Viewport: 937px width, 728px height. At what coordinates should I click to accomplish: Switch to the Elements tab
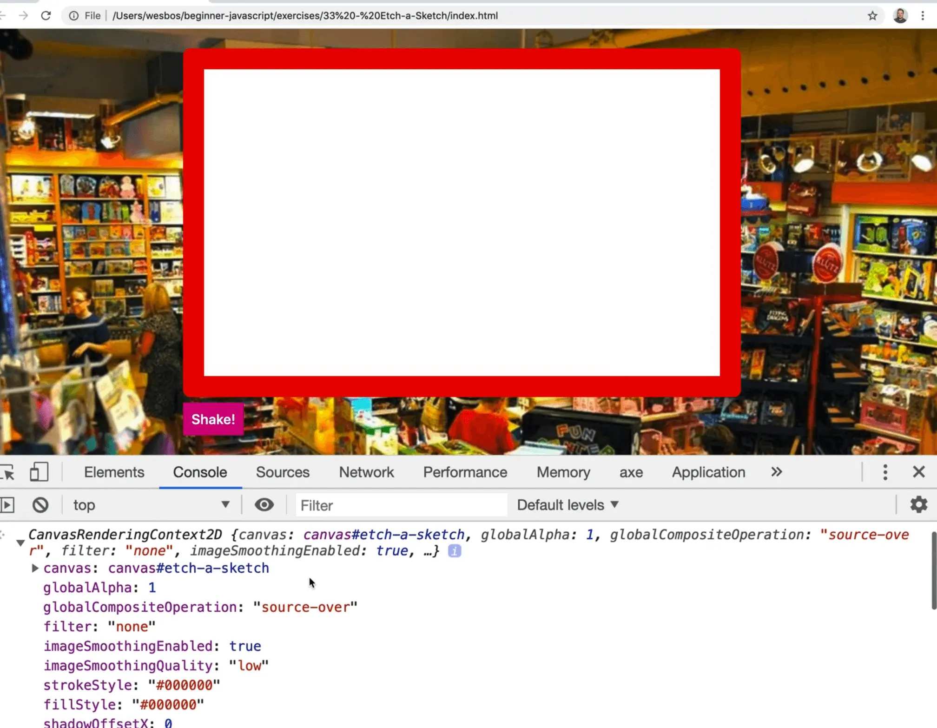tap(114, 472)
